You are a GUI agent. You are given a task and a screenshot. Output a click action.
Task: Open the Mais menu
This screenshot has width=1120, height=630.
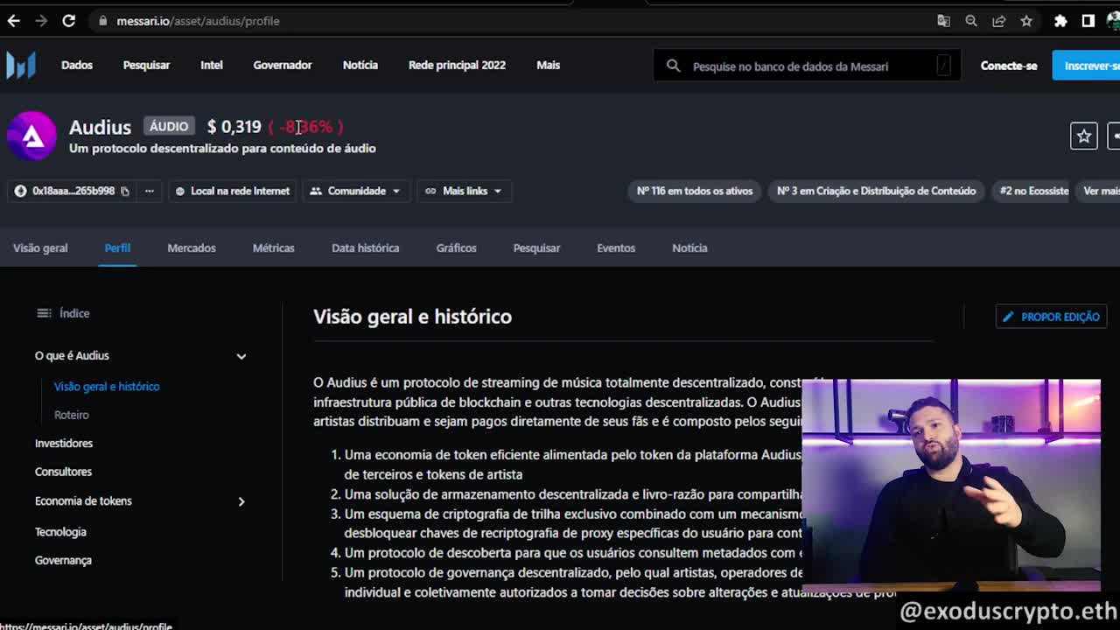(x=549, y=65)
